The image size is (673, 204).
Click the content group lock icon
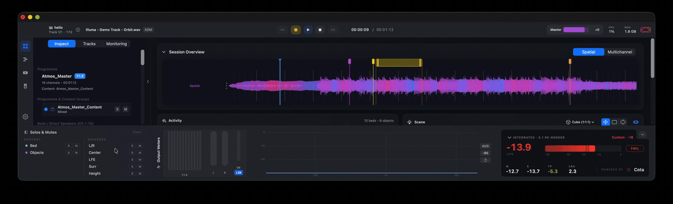point(53,109)
